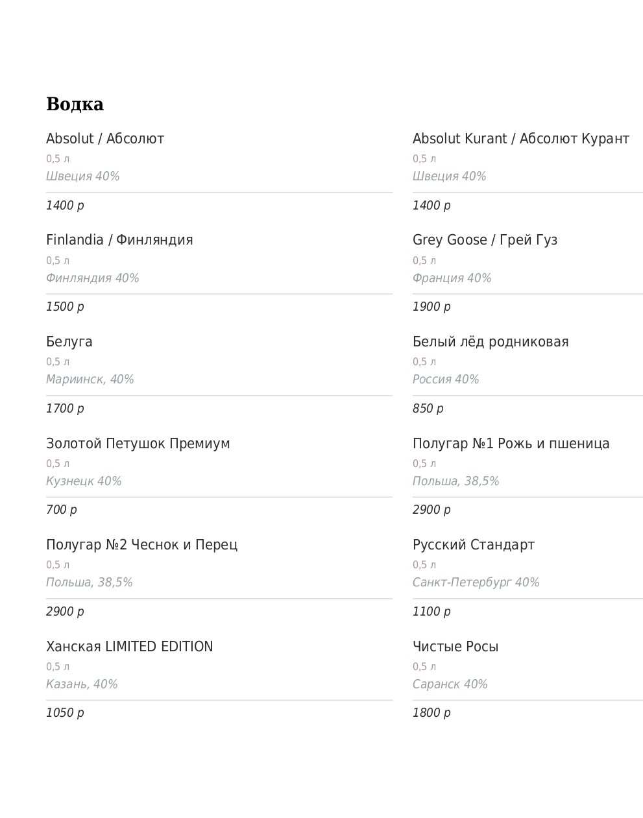Click the 1050 р price for Ханская
Image resolution: width=643 pixels, height=818 pixels.
point(65,713)
